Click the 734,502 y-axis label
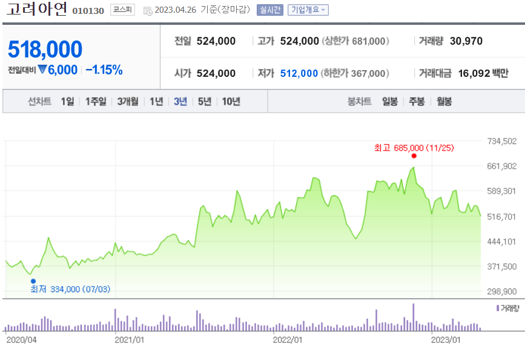 tap(502, 142)
